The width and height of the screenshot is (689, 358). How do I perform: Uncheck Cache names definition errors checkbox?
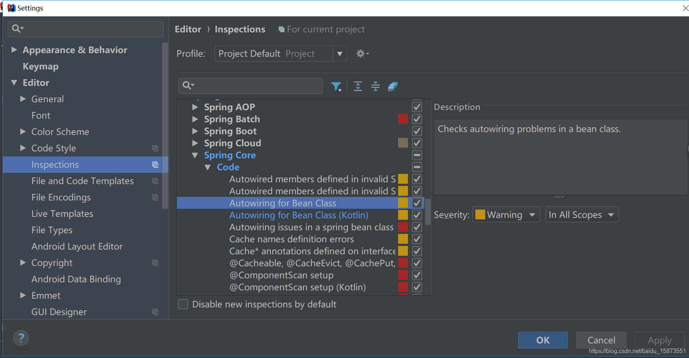tap(417, 239)
